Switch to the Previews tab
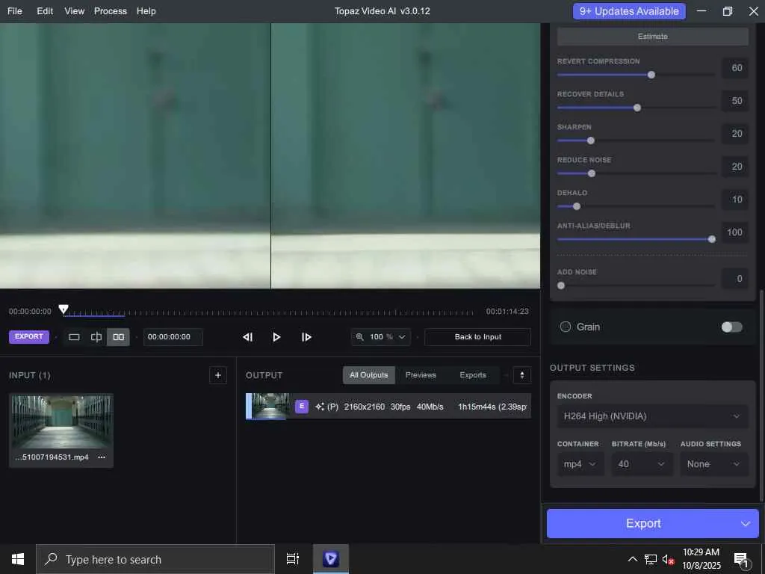The height and width of the screenshot is (574, 765). [x=421, y=375]
